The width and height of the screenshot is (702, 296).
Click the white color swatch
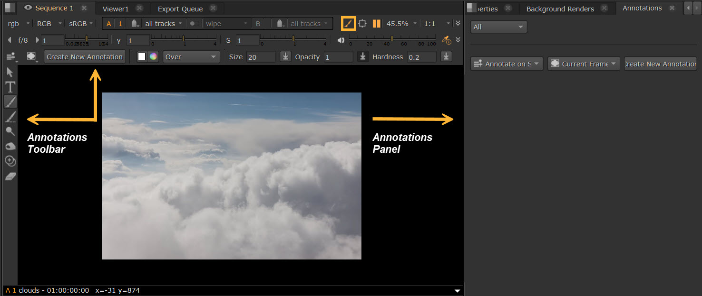[141, 57]
